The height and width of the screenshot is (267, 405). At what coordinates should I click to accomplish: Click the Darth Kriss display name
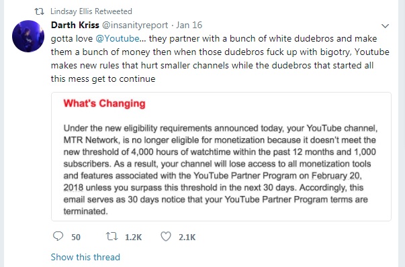(75, 25)
